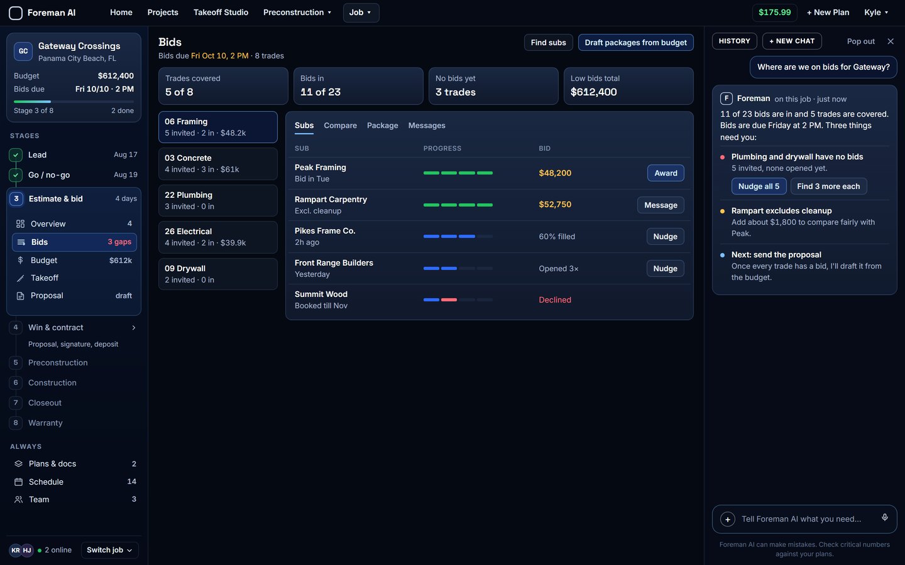Click the Find subs button

coord(548,43)
